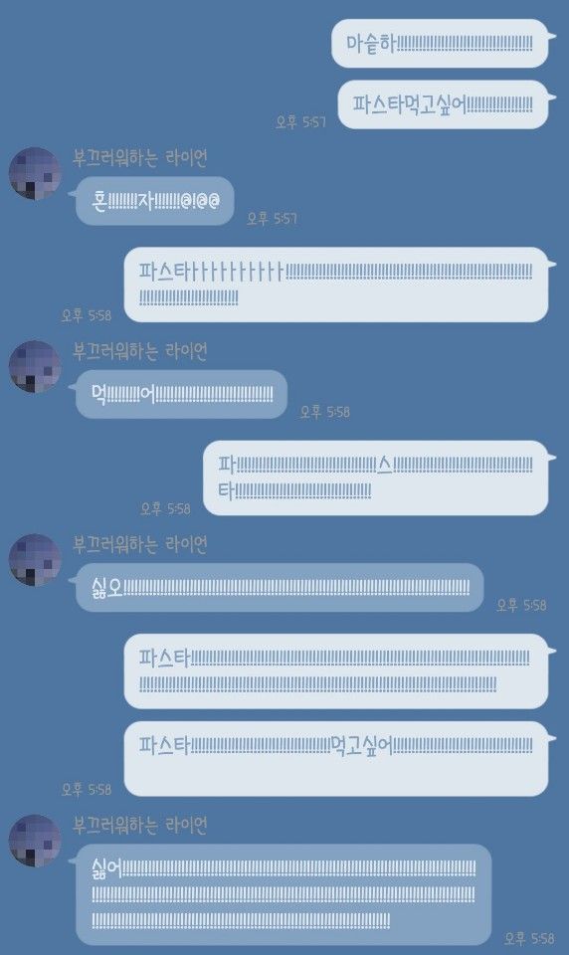Tap the name 부끄러워하는 라이언 above 먹!!!어 bubble

(140, 351)
